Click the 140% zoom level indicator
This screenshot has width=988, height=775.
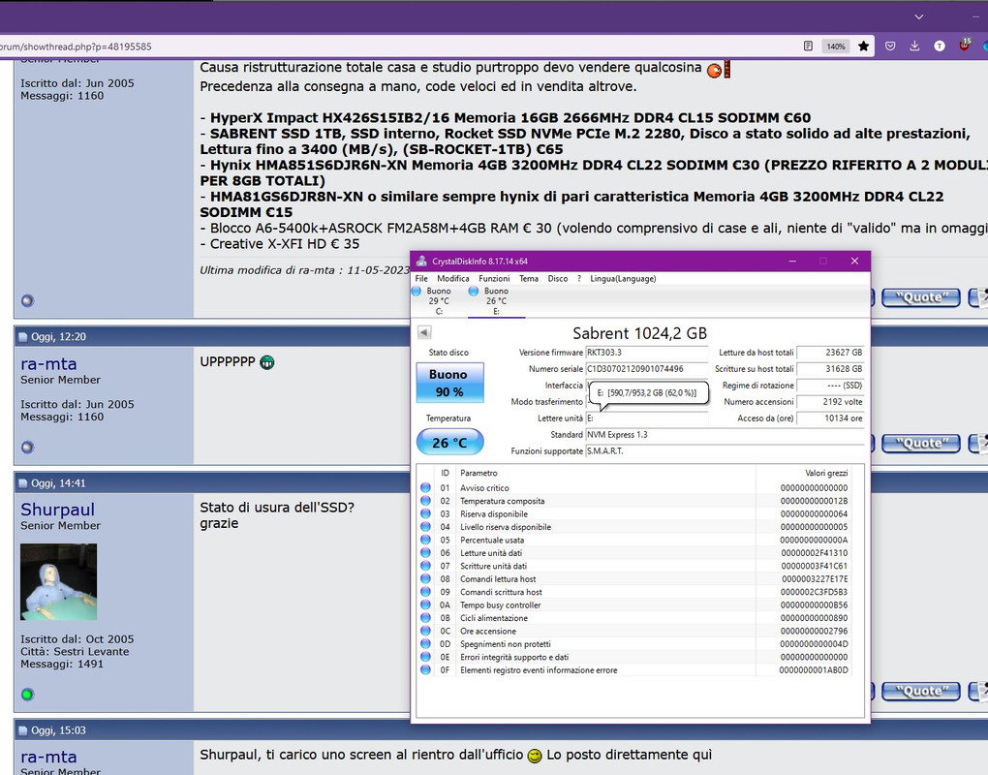click(x=836, y=46)
